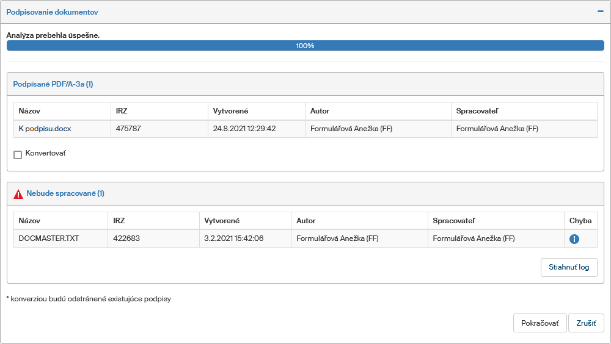Click the Zrušiť button

(x=586, y=323)
